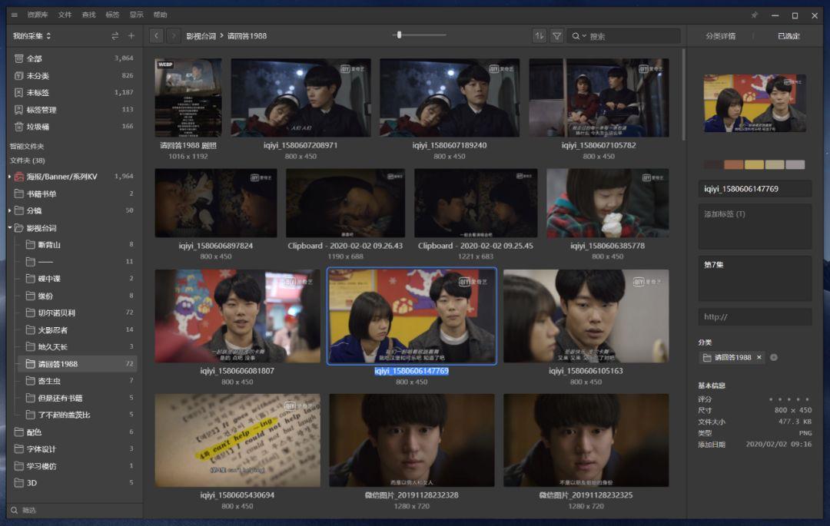
Task: Select the Clipboard - 2020-02-02 09.26.43 thumbnail
Action: (x=345, y=203)
